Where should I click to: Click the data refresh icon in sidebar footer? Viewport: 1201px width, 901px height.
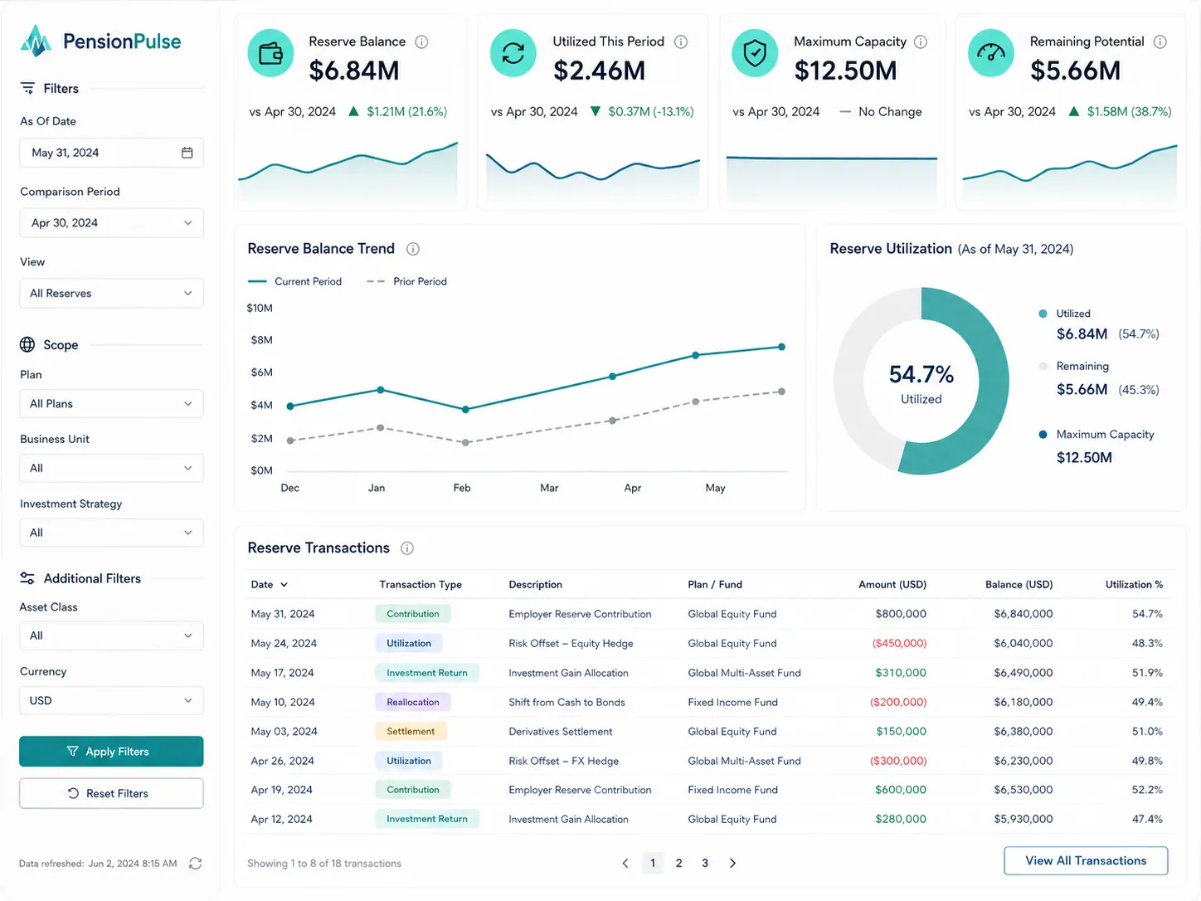pyautogui.click(x=196, y=864)
